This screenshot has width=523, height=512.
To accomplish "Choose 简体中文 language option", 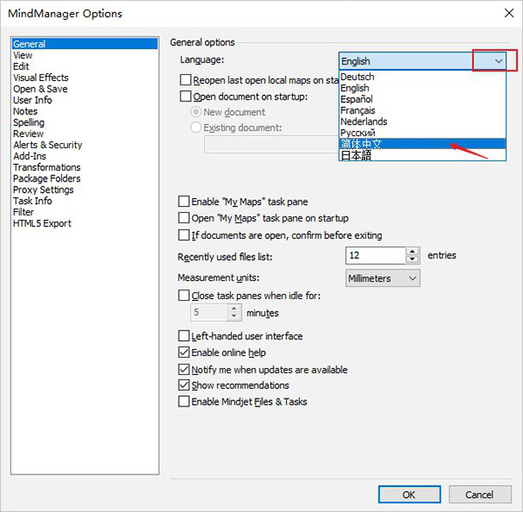I will click(422, 144).
